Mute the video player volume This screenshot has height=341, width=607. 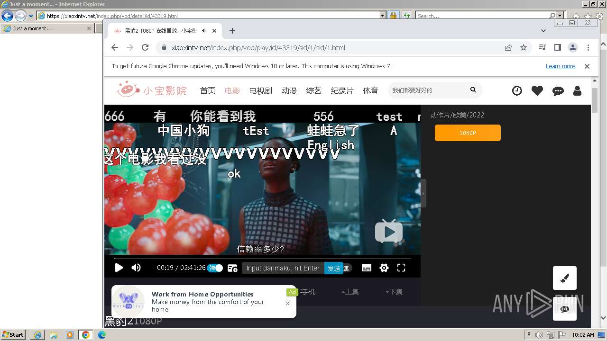click(x=136, y=268)
